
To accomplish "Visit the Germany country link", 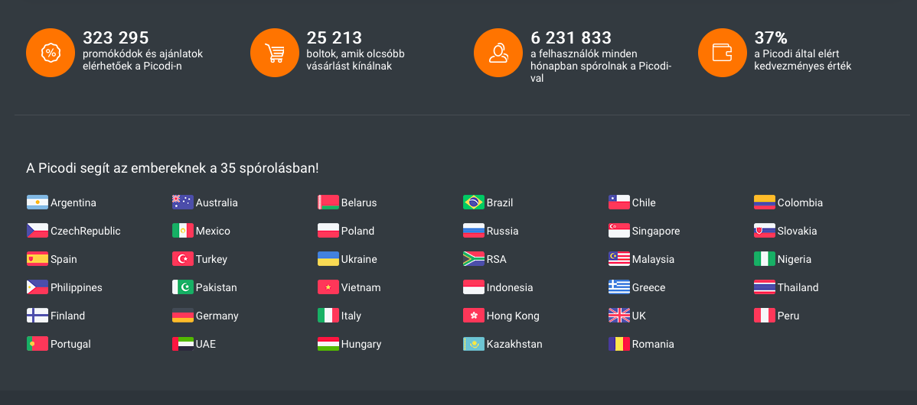I will click(217, 316).
